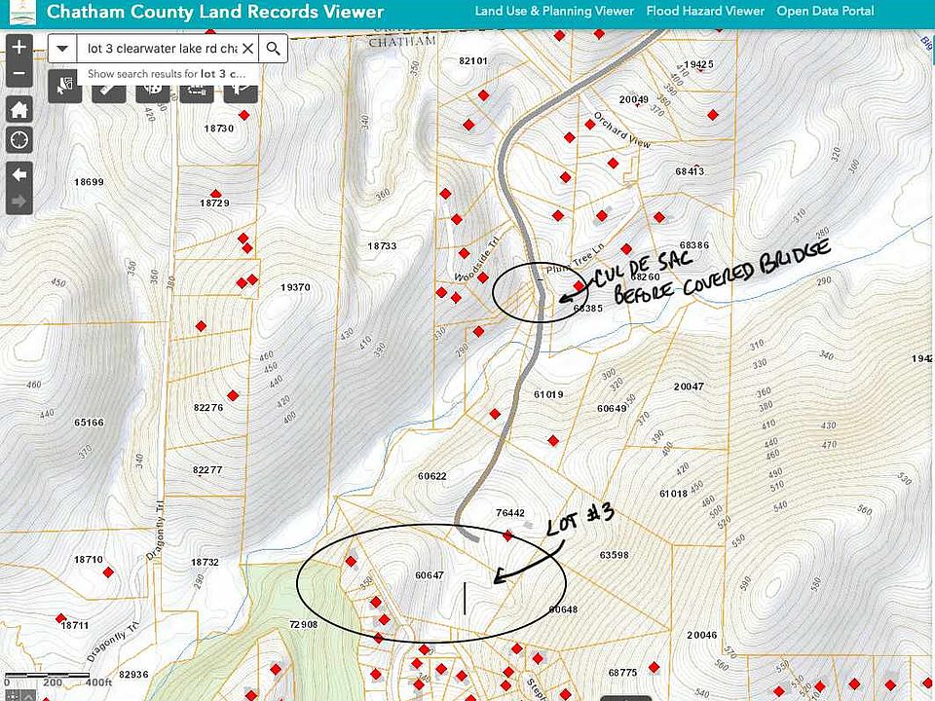This screenshot has height=701, width=935.
Task: Click the 400ft scale bar label
Action: (98, 682)
